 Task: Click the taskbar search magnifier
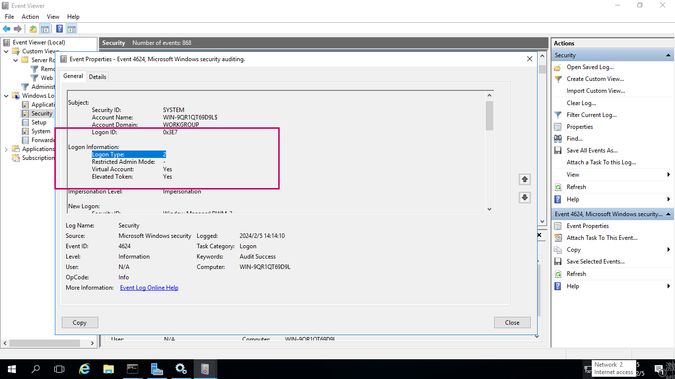pyautogui.click(x=36, y=369)
